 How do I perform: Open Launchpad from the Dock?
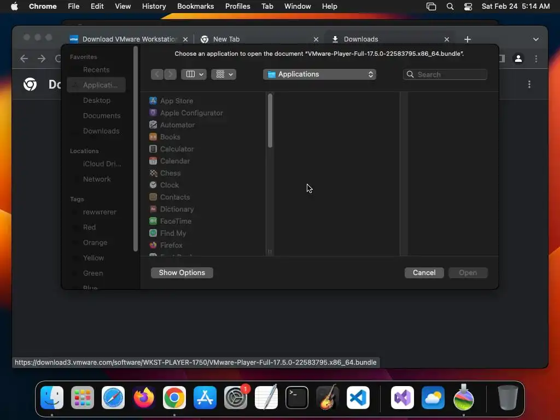(83, 398)
